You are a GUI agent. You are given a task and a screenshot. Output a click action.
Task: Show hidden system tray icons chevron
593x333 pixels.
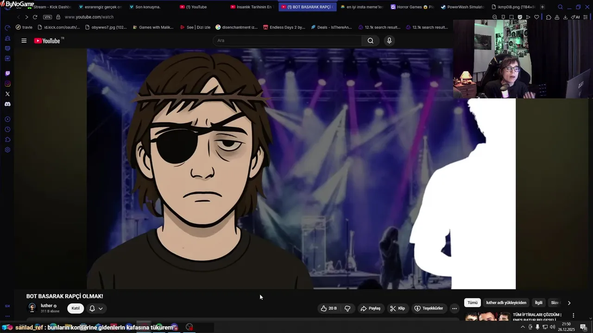point(523,327)
